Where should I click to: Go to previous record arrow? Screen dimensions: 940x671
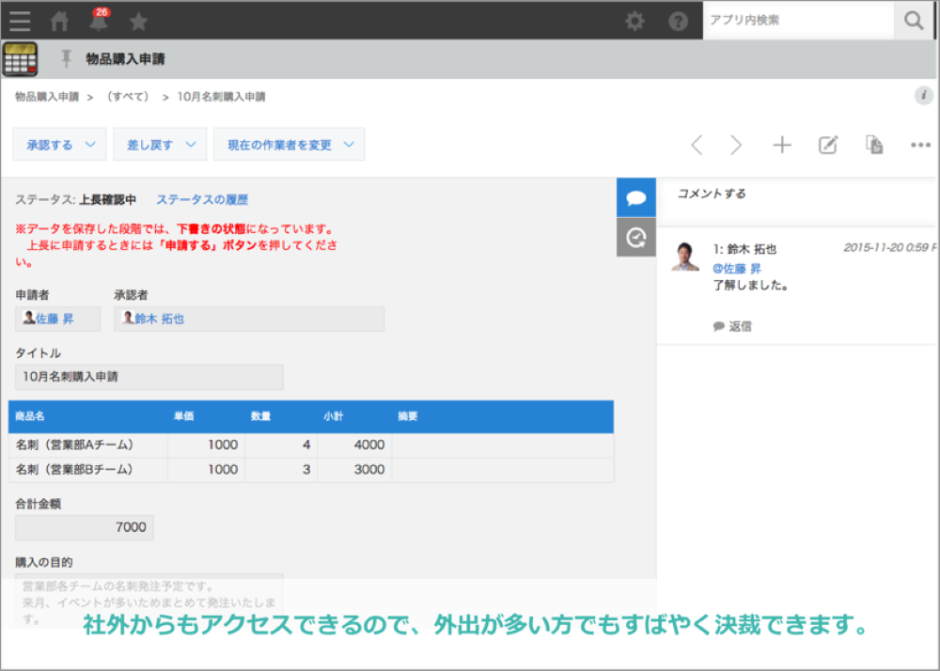pos(697,145)
